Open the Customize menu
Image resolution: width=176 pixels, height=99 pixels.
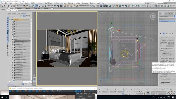pyautogui.click(x=71, y=3)
